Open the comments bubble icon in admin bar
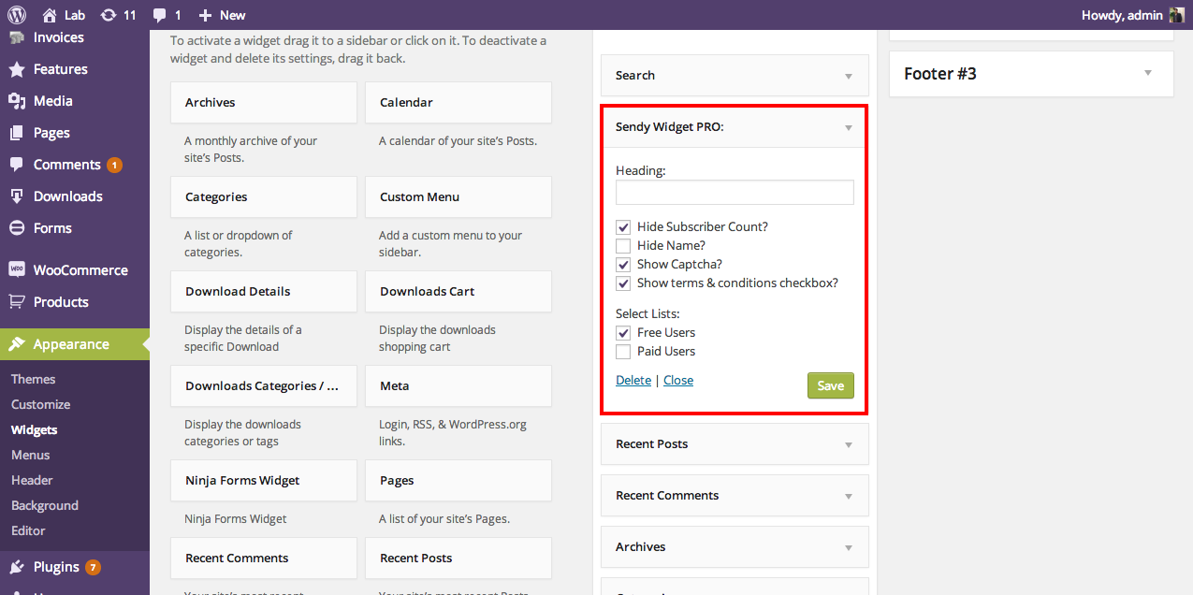The width and height of the screenshot is (1193, 595). pos(160,15)
